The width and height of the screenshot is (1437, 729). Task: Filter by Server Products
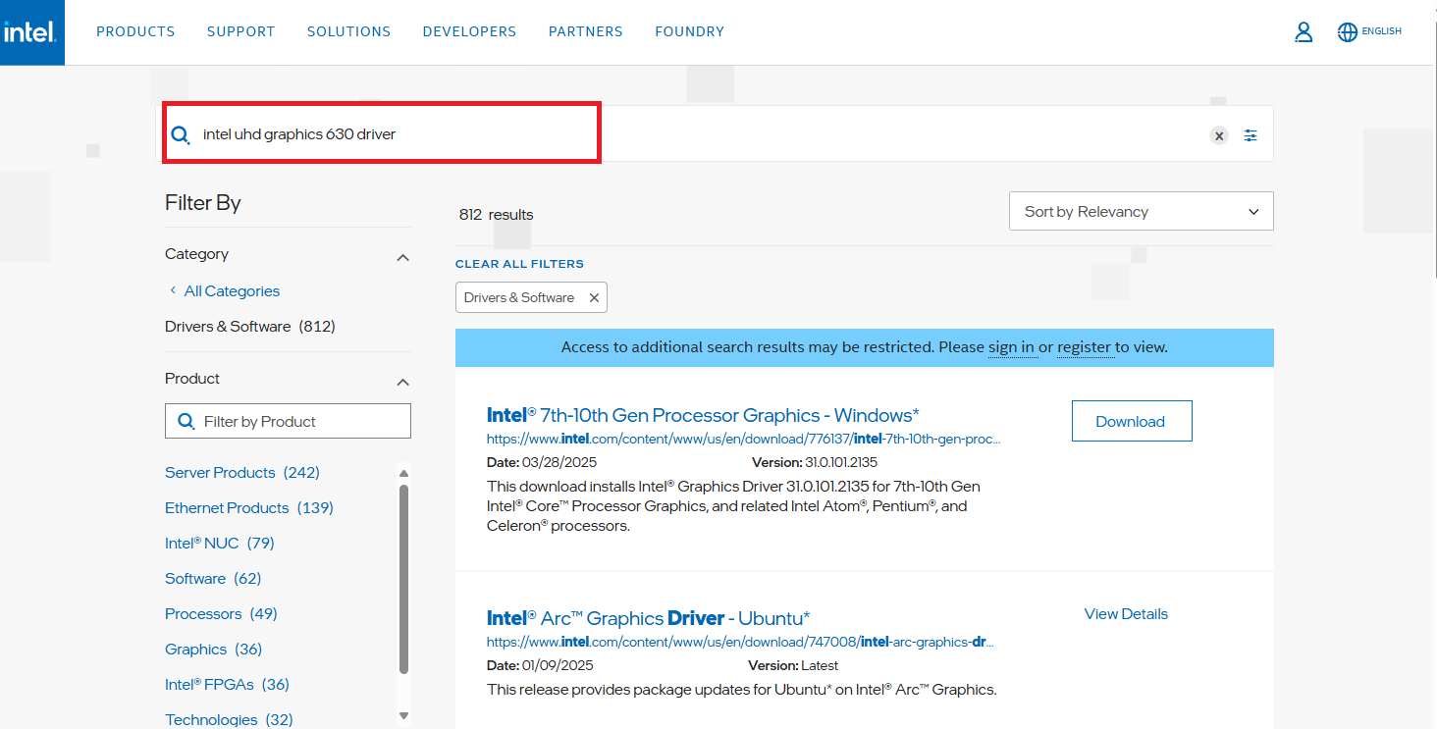click(241, 473)
